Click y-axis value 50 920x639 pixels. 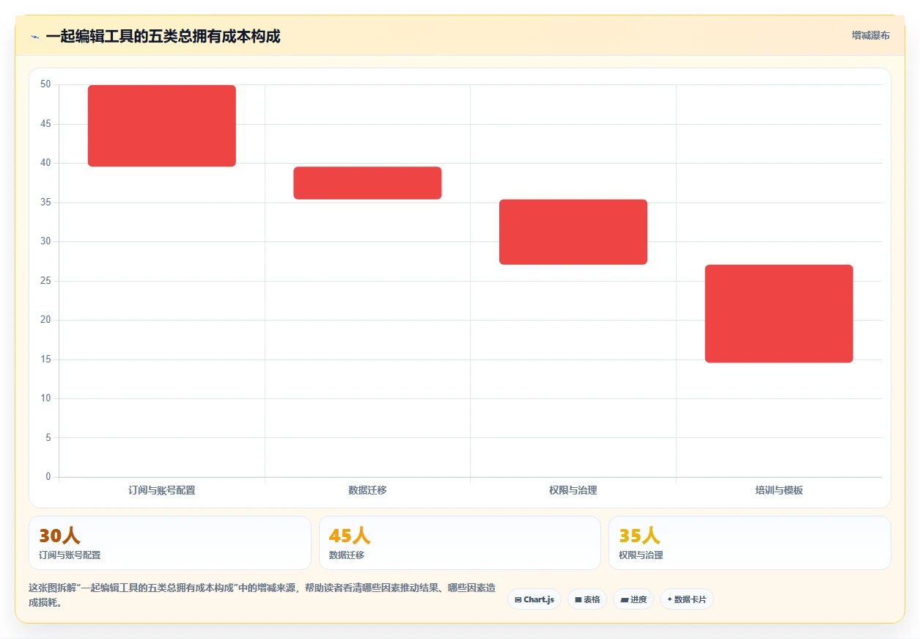click(45, 84)
